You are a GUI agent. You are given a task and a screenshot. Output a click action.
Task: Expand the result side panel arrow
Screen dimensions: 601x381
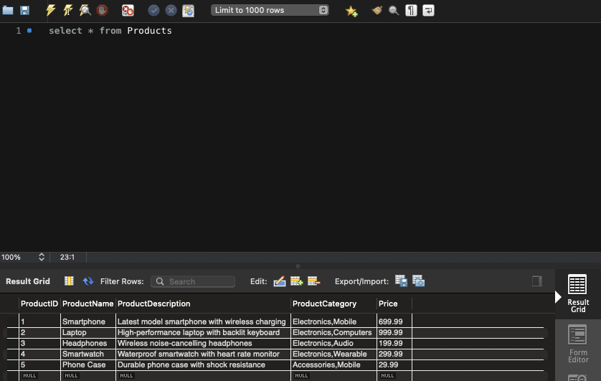tap(559, 296)
